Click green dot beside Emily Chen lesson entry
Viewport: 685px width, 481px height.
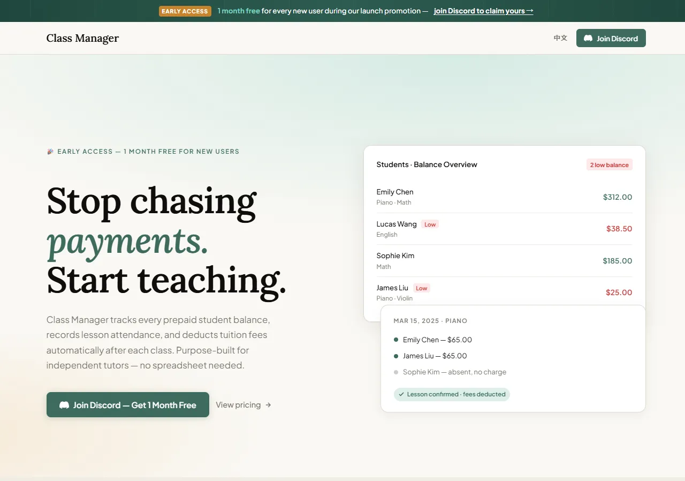click(396, 340)
